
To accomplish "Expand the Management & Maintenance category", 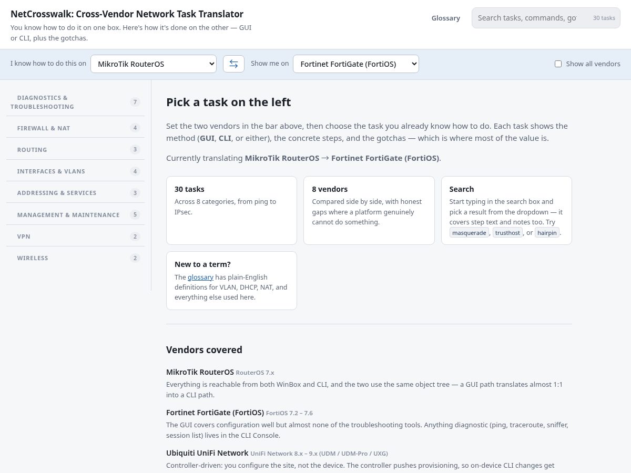I will click(75, 214).
